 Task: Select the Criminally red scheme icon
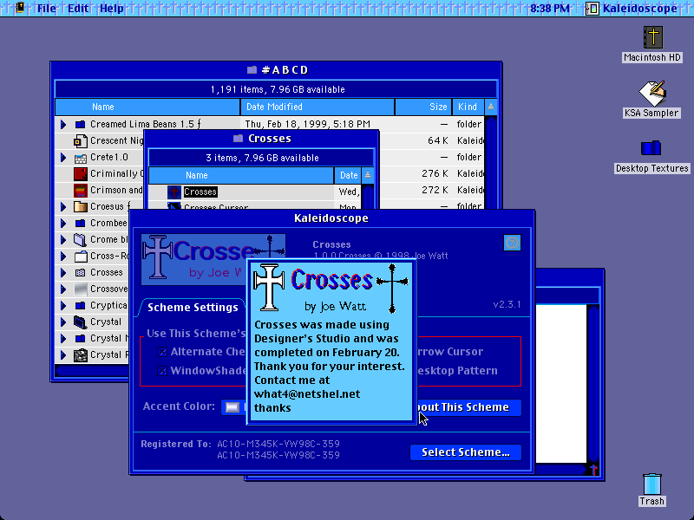(x=80, y=174)
